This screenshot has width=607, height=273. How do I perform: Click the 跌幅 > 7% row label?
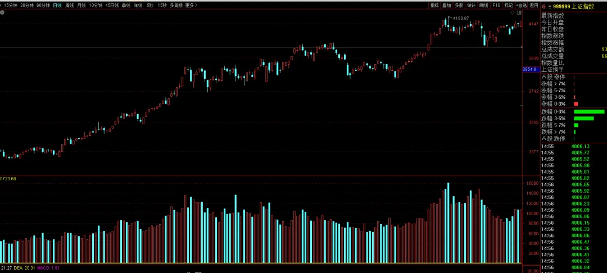[553, 132]
